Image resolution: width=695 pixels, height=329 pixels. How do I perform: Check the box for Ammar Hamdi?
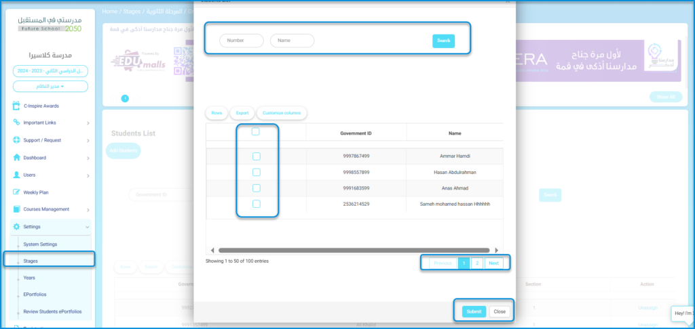pyautogui.click(x=256, y=156)
